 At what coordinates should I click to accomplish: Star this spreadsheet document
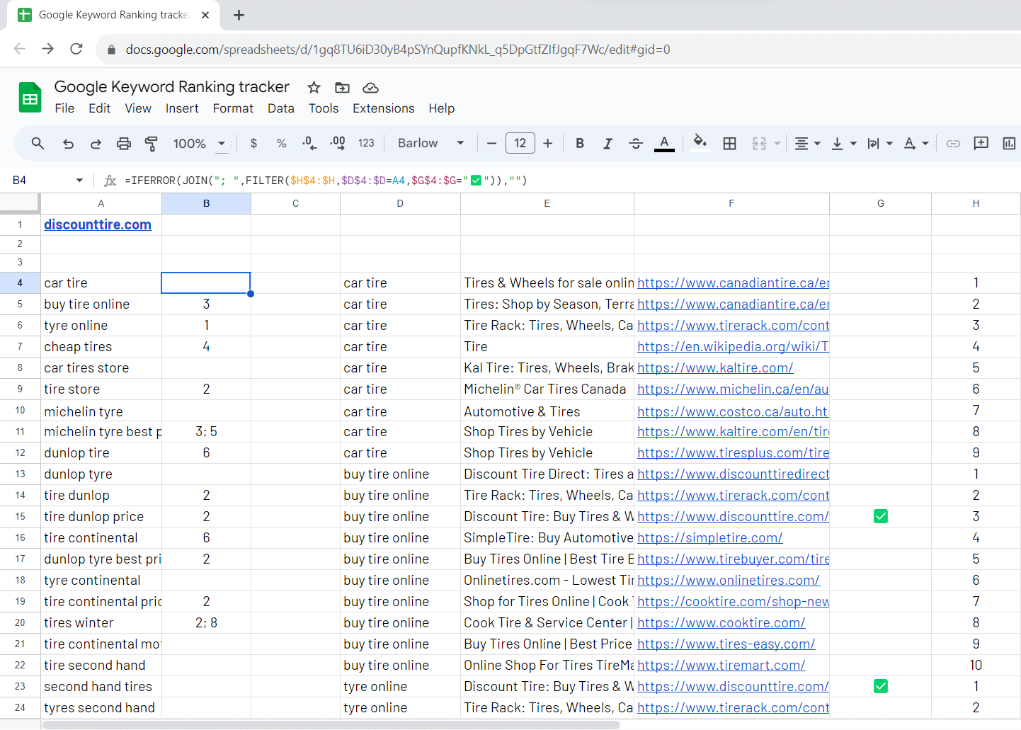pyautogui.click(x=314, y=88)
